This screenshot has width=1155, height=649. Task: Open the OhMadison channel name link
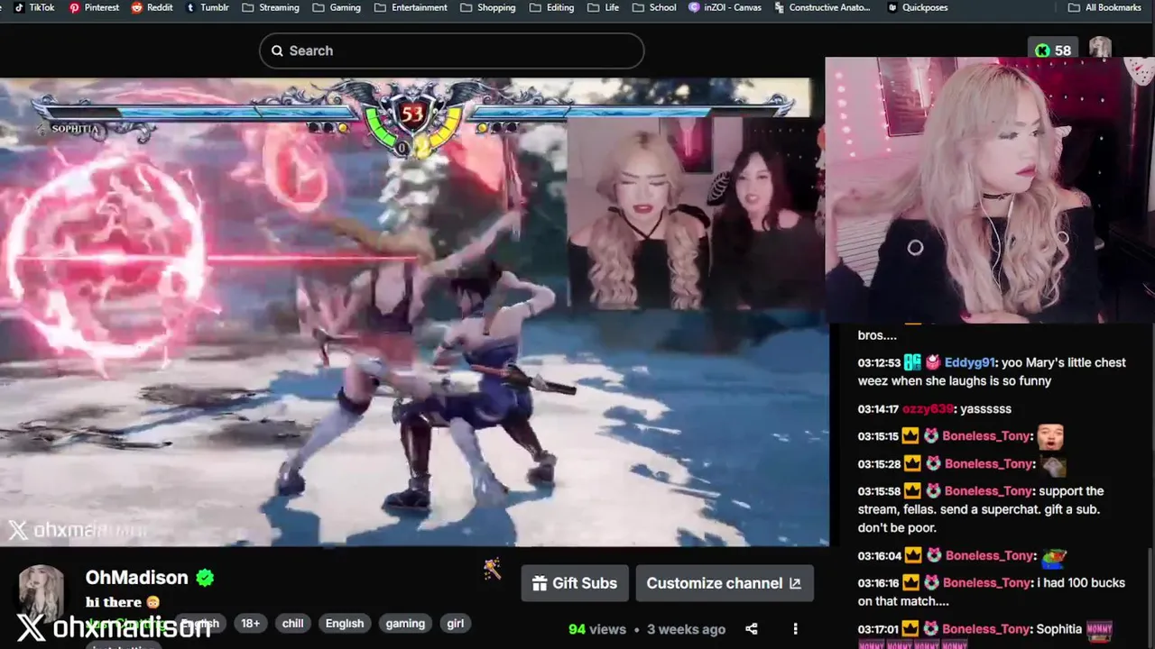(136, 578)
